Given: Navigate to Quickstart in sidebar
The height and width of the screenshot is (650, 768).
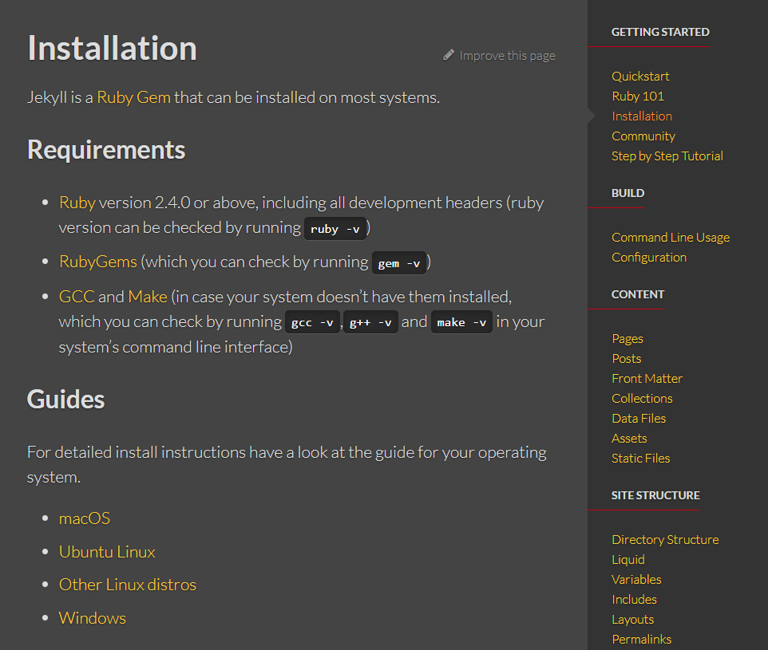Looking at the screenshot, I should (x=640, y=77).
